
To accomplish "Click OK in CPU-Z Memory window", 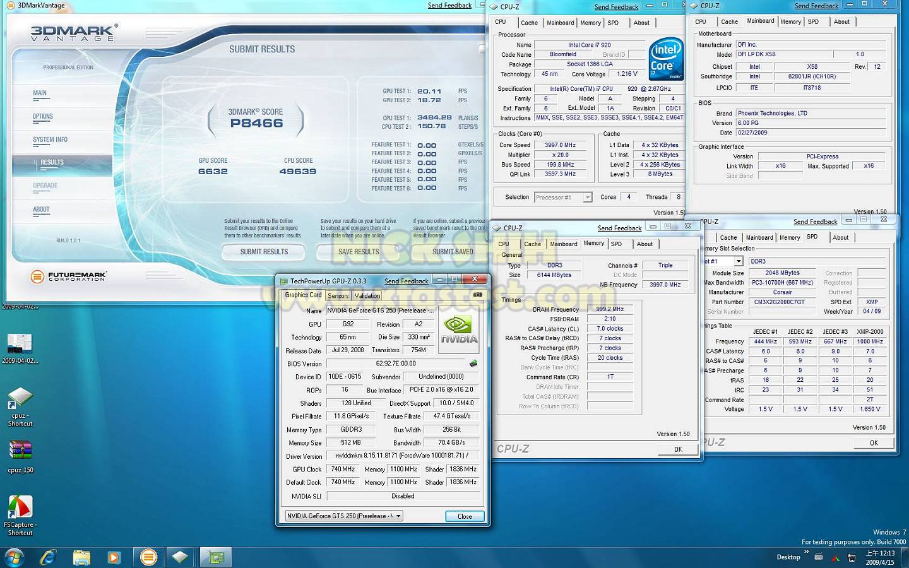I will pyautogui.click(x=678, y=449).
